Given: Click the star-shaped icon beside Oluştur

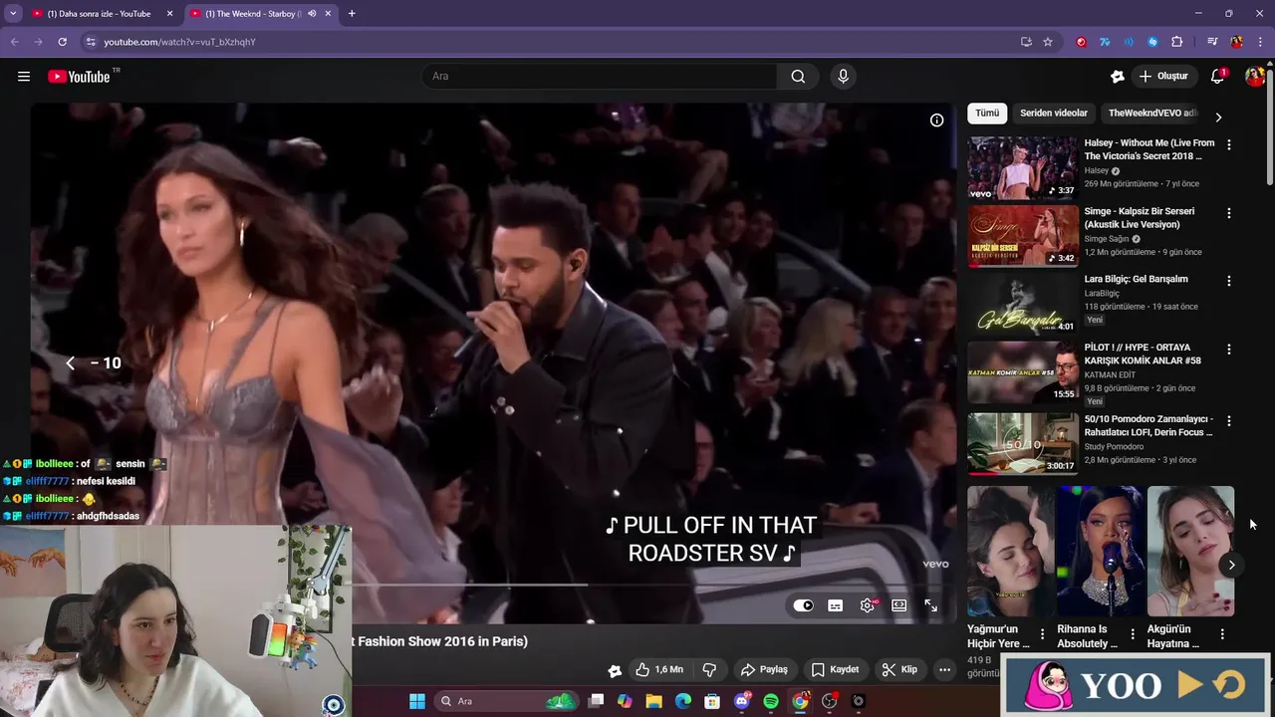Looking at the screenshot, I should pos(1118,77).
